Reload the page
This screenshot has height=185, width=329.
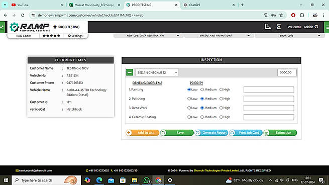click(x=23, y=15)
